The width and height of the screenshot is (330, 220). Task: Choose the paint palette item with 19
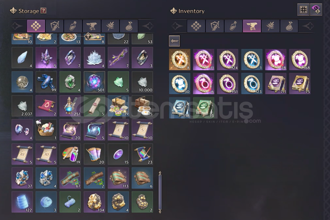click(x=70, y=154)
